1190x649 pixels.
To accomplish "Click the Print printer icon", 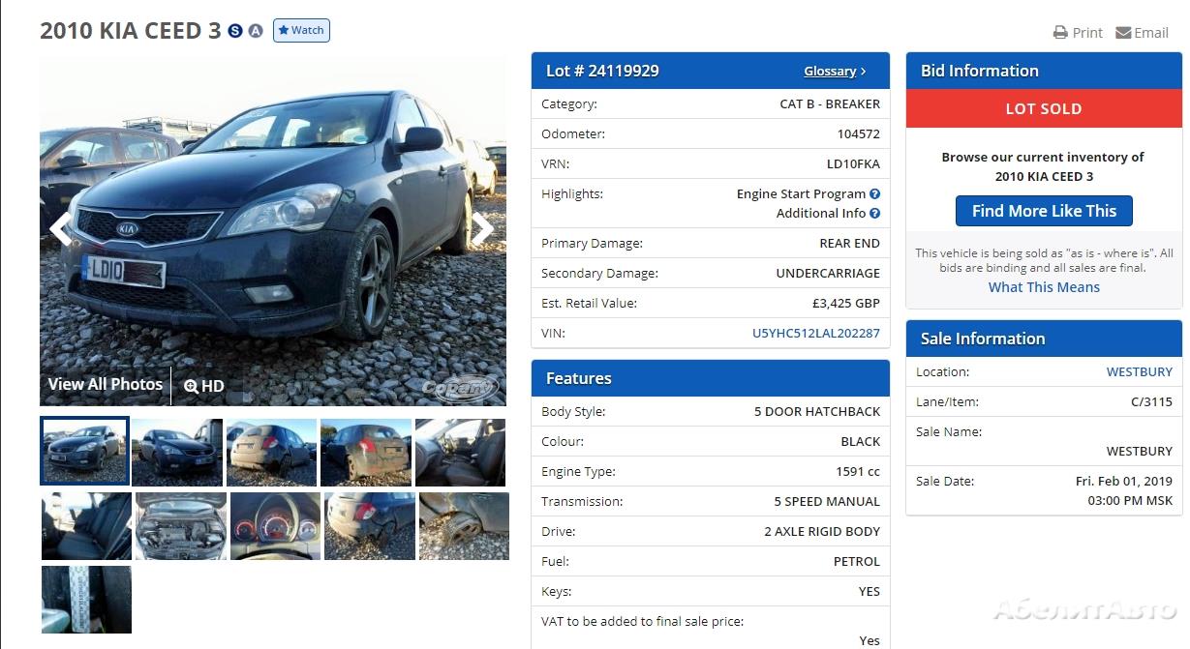I will (1060, 32).
